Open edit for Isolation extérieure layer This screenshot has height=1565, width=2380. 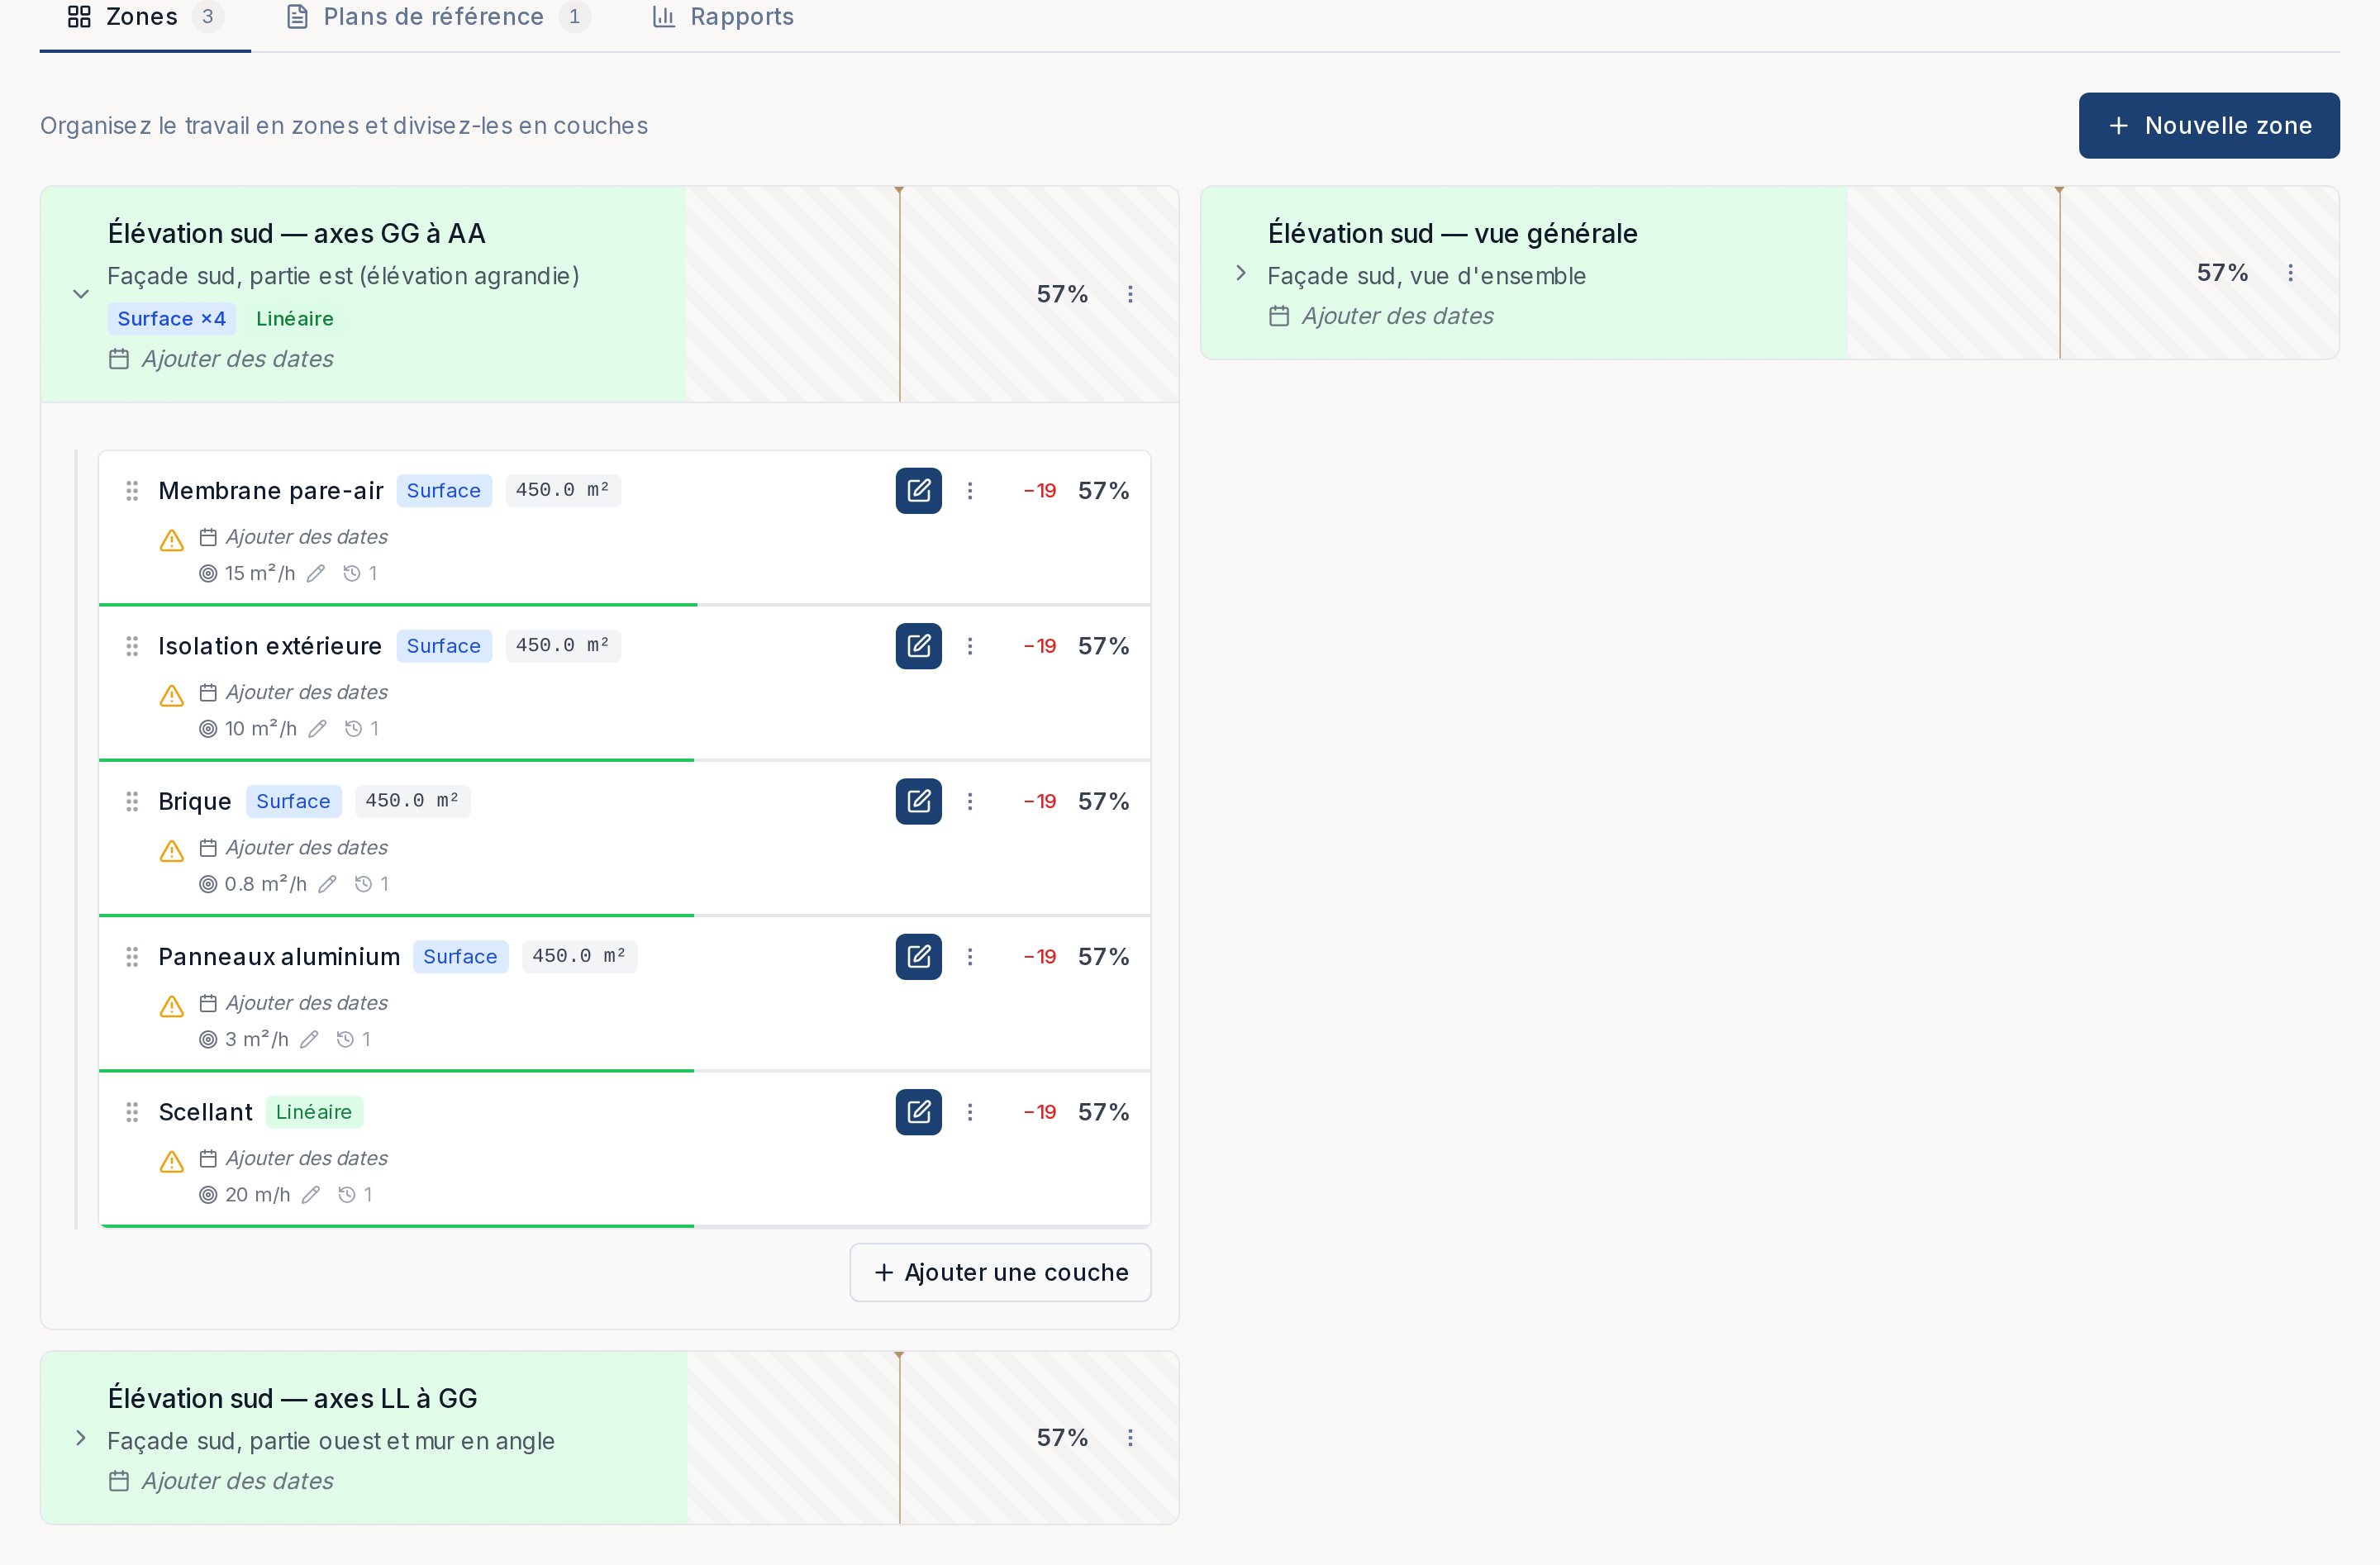(918, 646)
